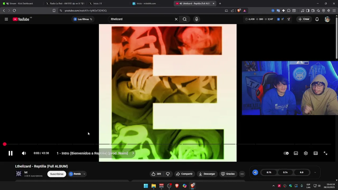
Task: Open player settings gear
Action: [x=306, y=153]
